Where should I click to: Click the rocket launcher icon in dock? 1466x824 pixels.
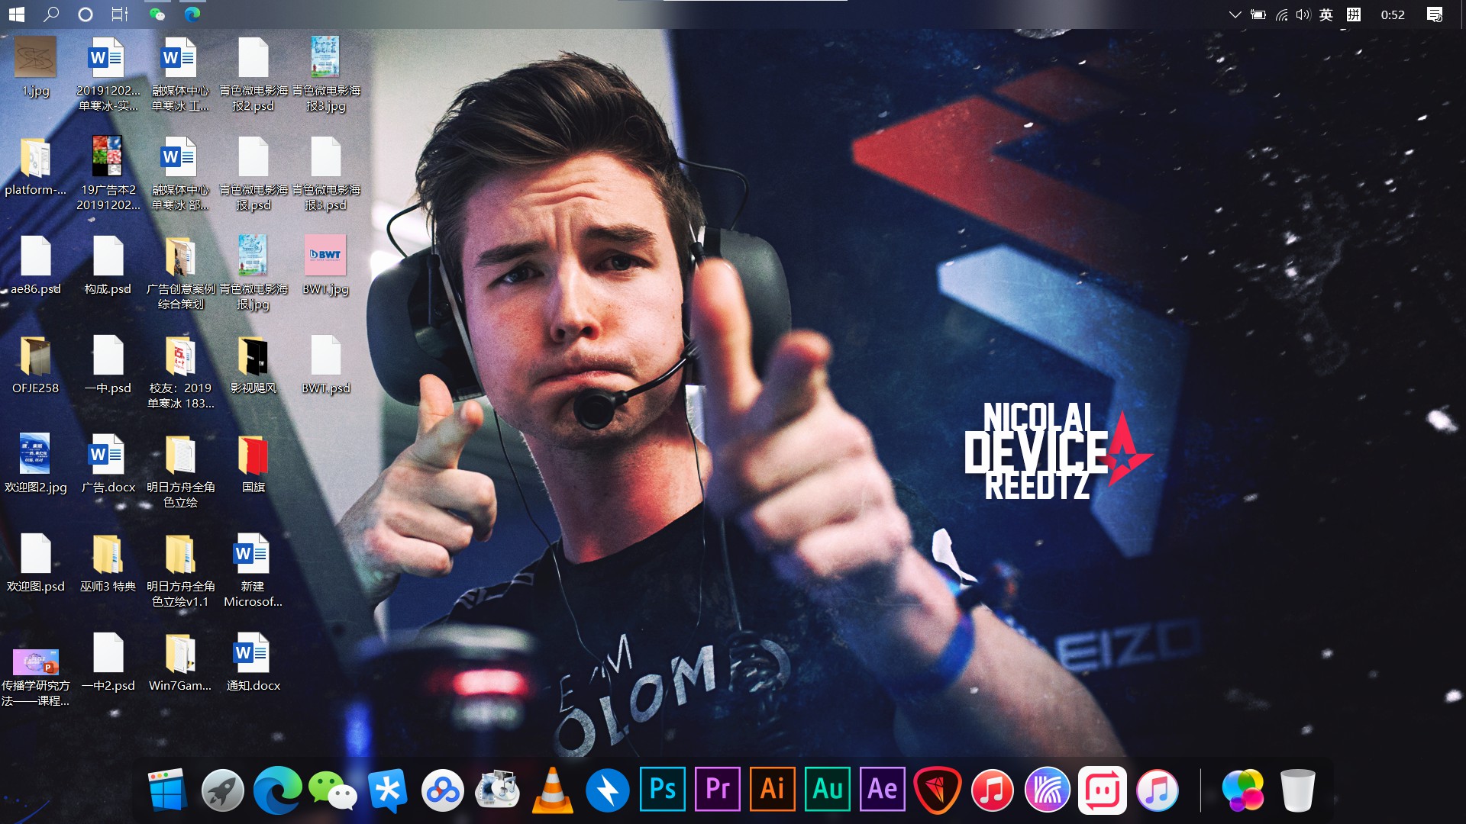(x=222, y=790)
